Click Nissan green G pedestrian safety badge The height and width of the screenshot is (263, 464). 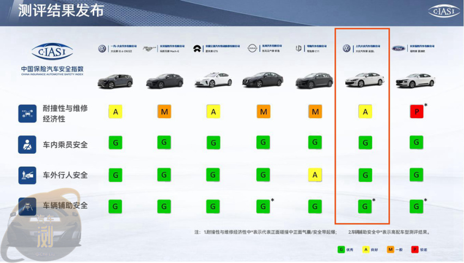pos(263,175)
